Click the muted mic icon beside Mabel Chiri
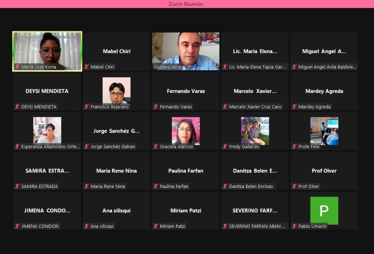The width and height of the screenshot is (374, 254). 87,67
